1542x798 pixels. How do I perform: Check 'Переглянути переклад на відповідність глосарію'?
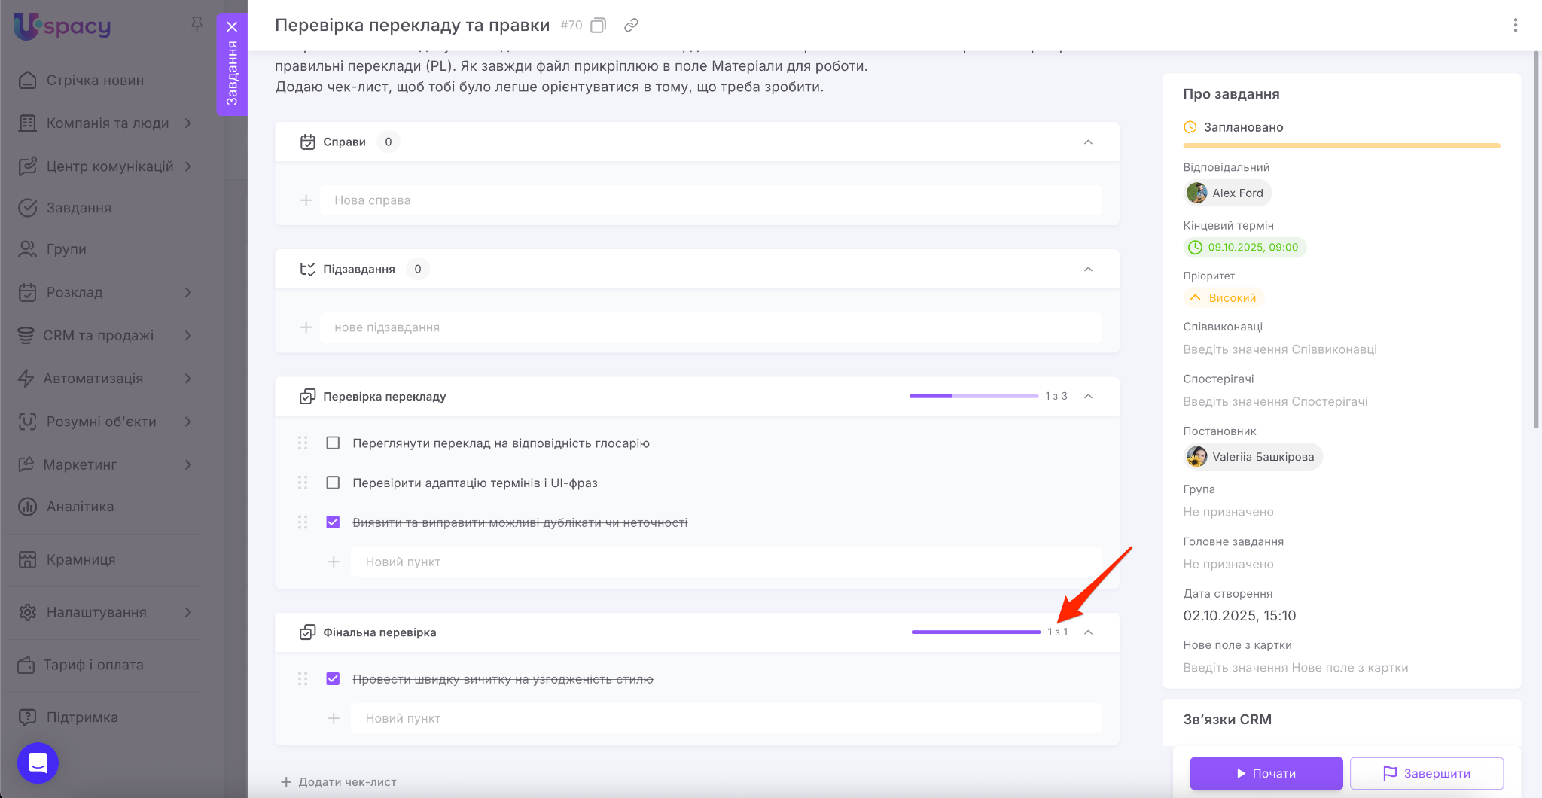(333, 443)
